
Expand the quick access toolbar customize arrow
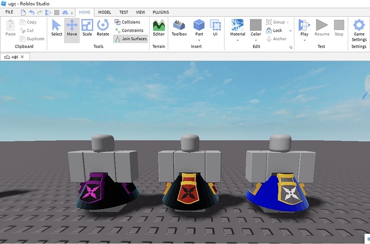coord(72,13)
